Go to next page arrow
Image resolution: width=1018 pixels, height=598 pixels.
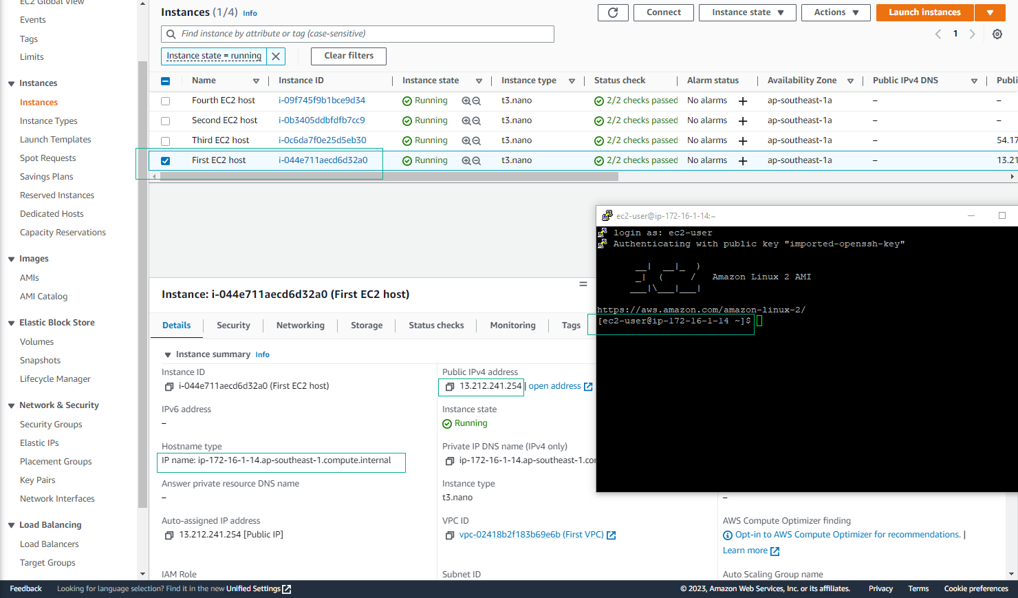coord(972,34)
